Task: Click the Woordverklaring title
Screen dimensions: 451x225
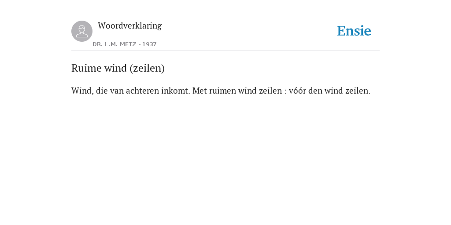Action: point(130,26)
